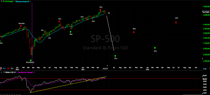Open the SP-500 Weekly symbol dropdown
The width and height of the screenshot is (210, 95).
tap(14, 1)
